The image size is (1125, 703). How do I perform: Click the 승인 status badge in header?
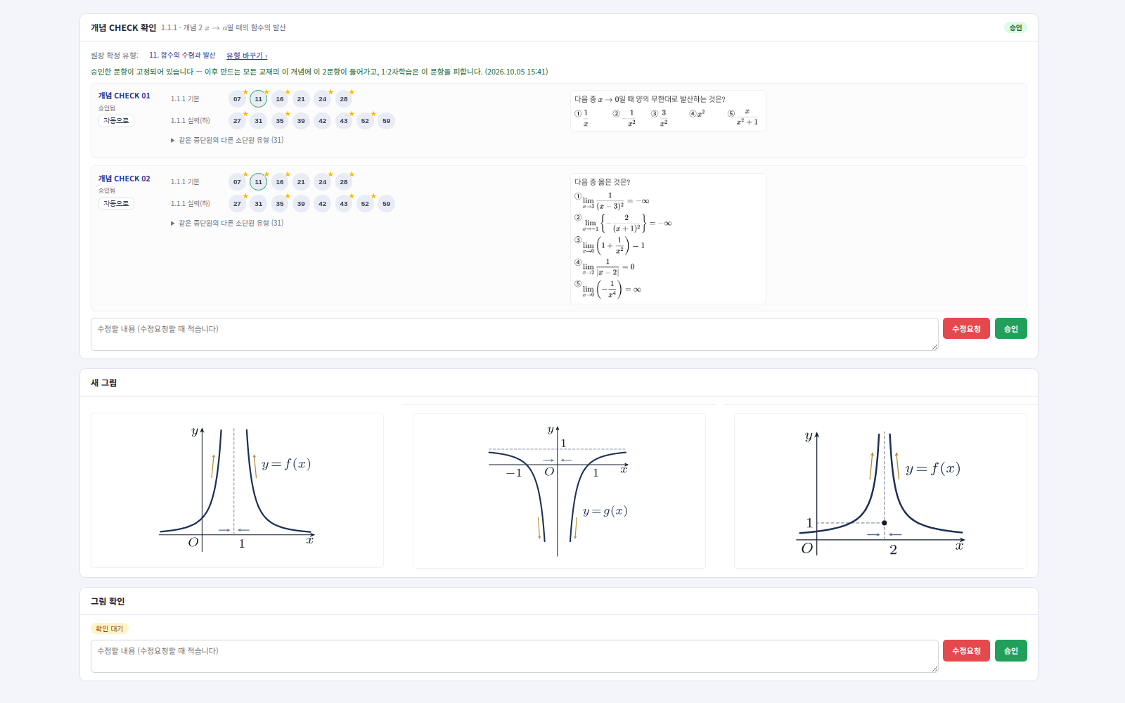[1015, 27]
